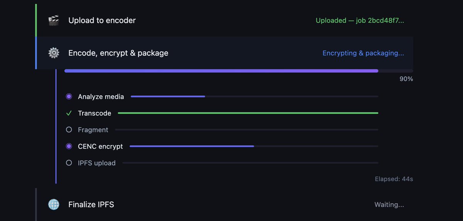The width and height of the screenshot is (463, 221).
Task: Click the main 90% overall progress bar
Action: point(221,71)
